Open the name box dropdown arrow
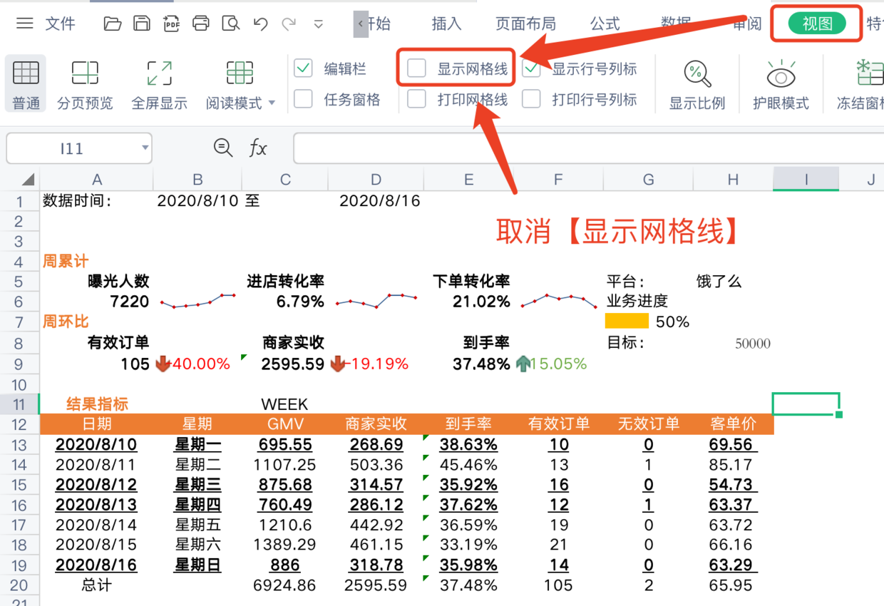The image size is (884, 606). (145, 148)
